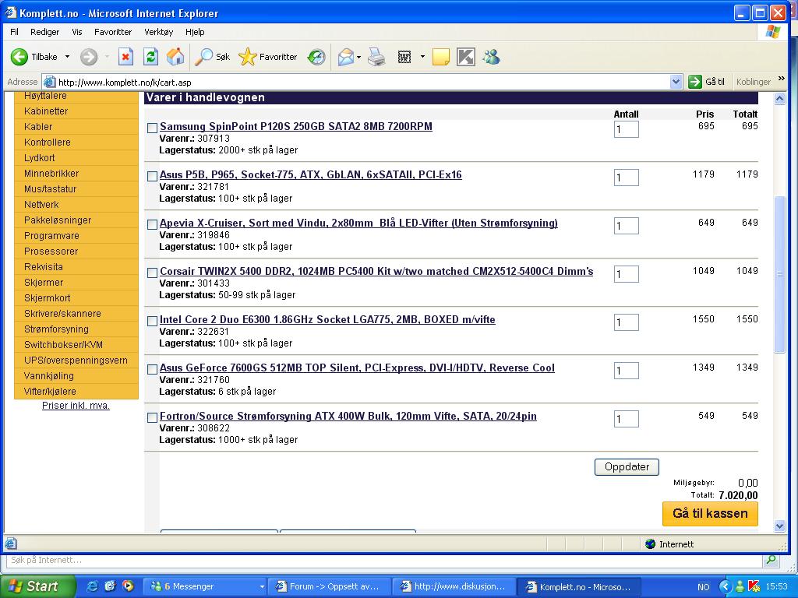Click Windows Media Player quick launch icon
Viewport: 798px width, 598px height.
(x=129, y=586)
